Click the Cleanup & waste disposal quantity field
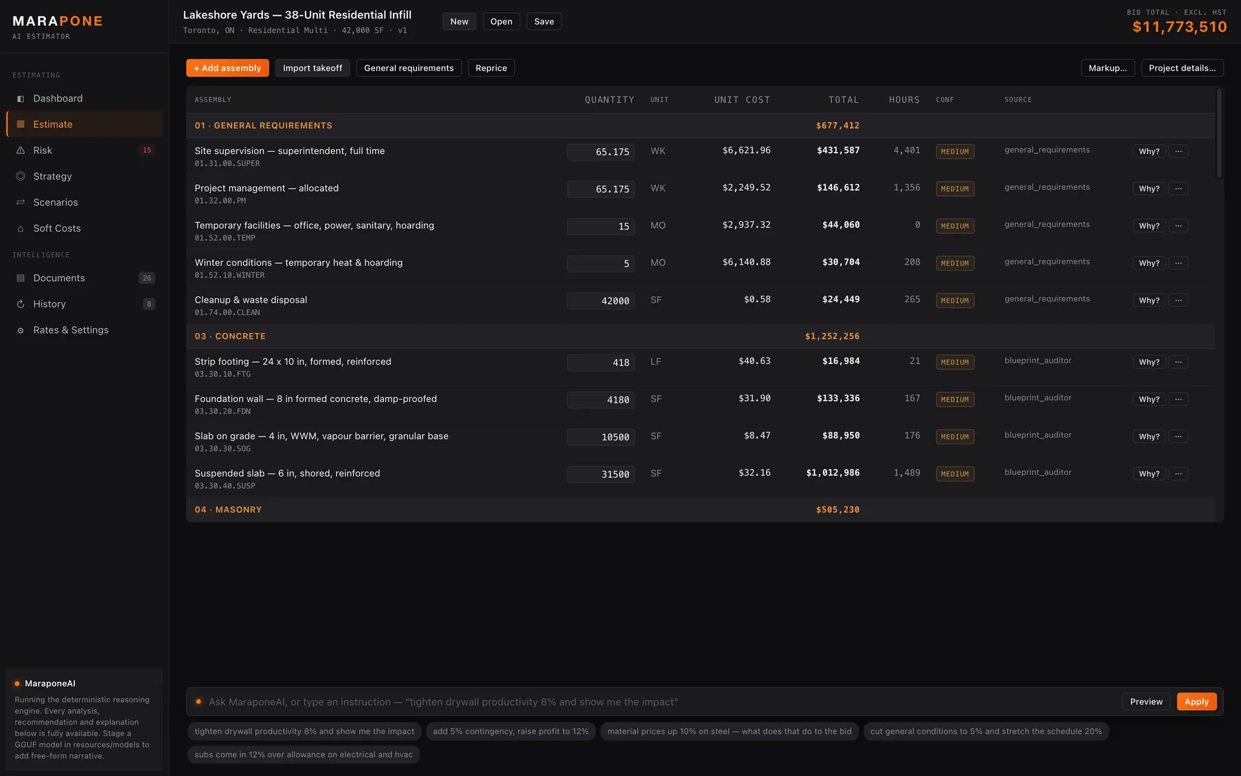The height and width of the screenshot is (776, 1241). click(x=601, y=301)
